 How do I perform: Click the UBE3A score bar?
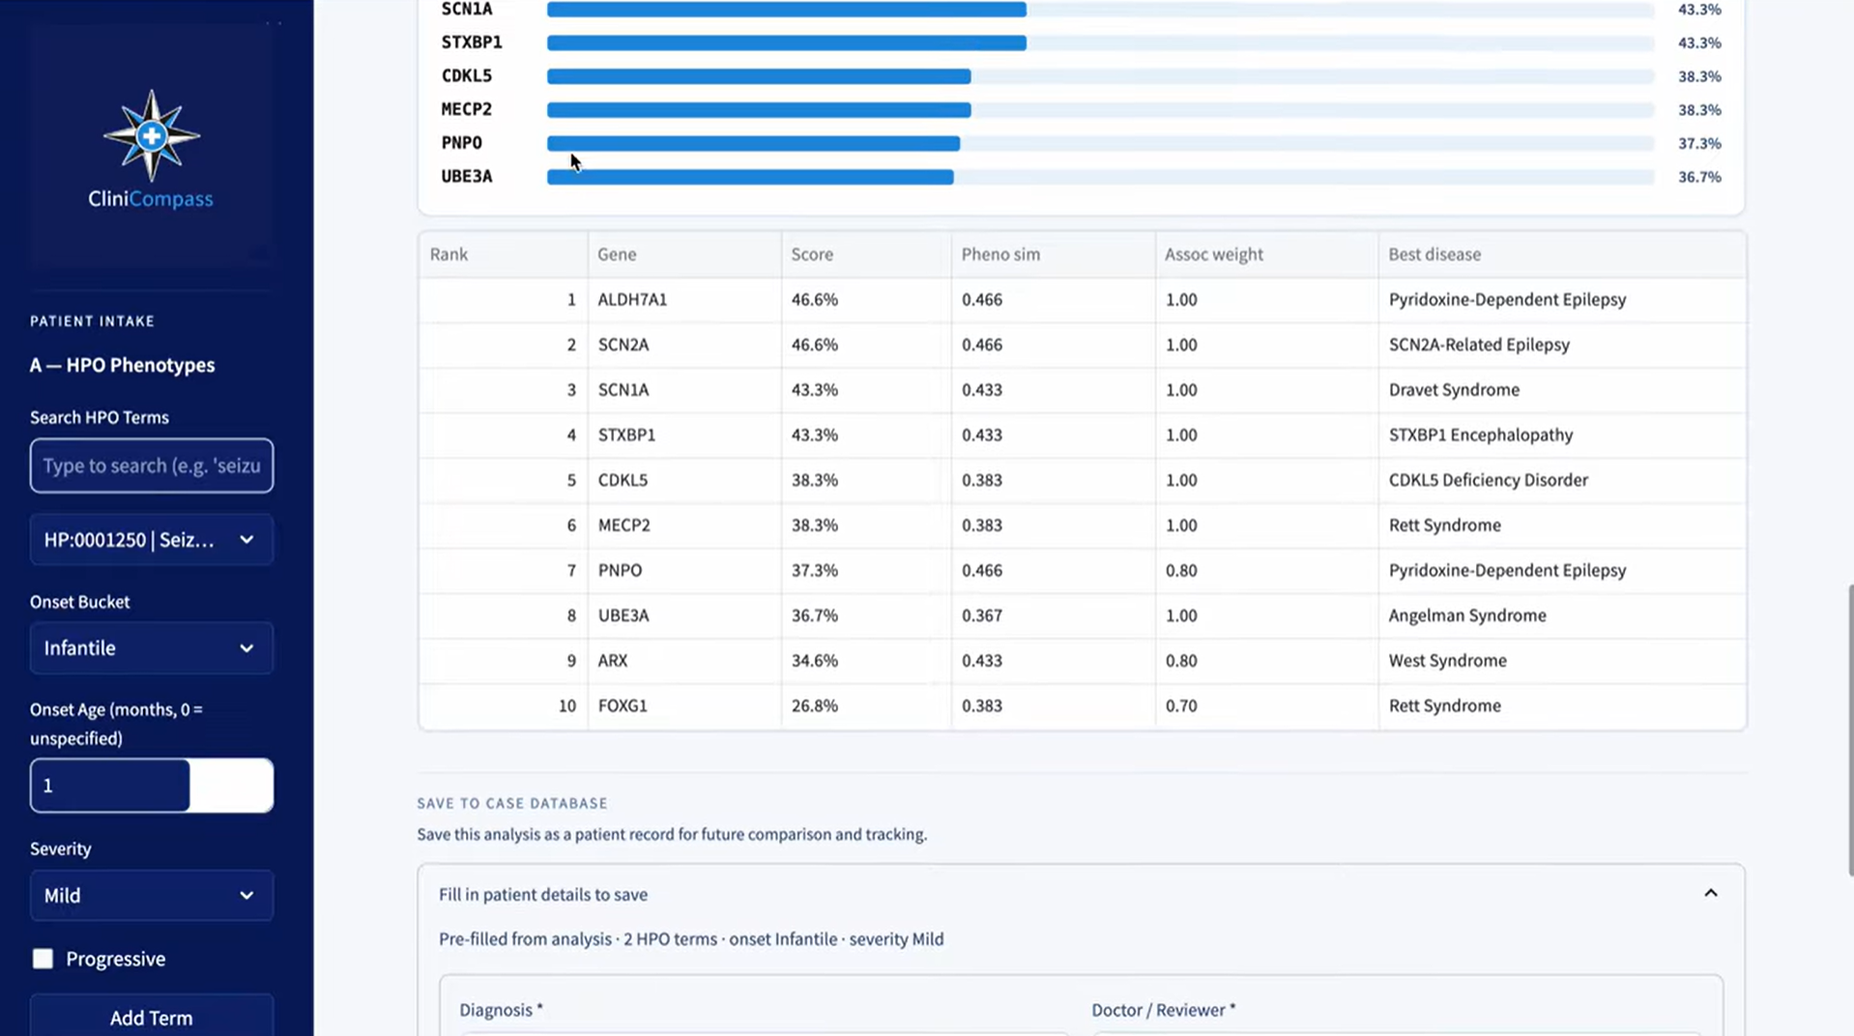tap(750, 177)
